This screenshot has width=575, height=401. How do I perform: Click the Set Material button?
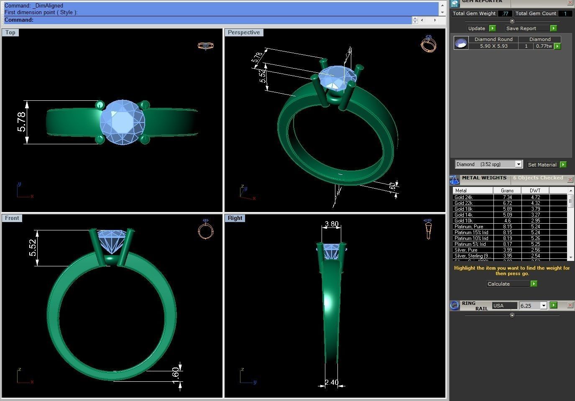542,165
